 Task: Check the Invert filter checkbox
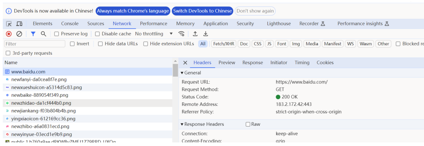(72, 44)
